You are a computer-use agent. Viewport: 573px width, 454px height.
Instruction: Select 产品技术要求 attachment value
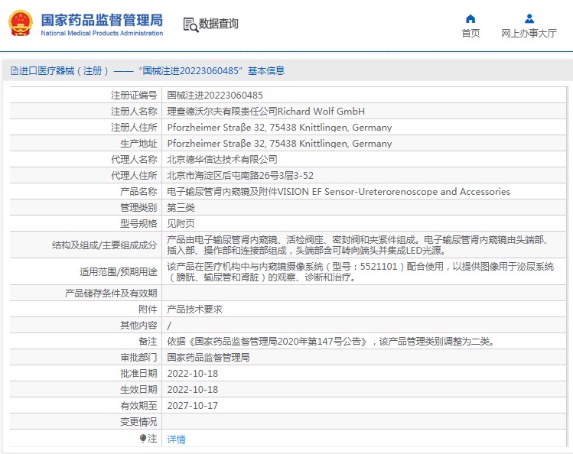[x=194, y=309]
